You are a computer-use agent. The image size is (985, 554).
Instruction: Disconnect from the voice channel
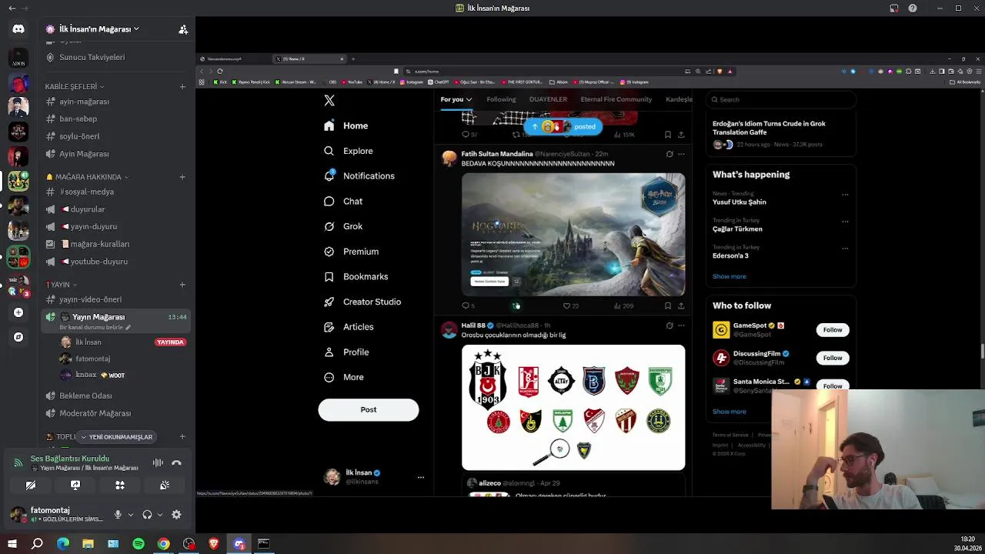[176, 462]
